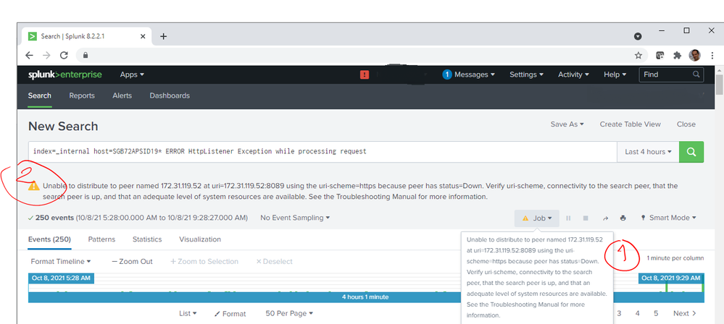The width and height of the screenshot is (724, 324).
Task: Open the Format Timeline dropdown
Action: pyautogui.click(x=61, y=261)
